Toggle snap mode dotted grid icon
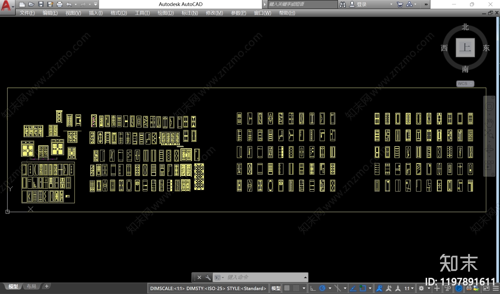500x294 pixels. click(296, 288)
